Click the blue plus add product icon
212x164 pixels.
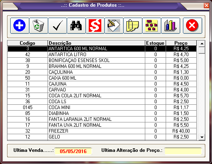20,26
